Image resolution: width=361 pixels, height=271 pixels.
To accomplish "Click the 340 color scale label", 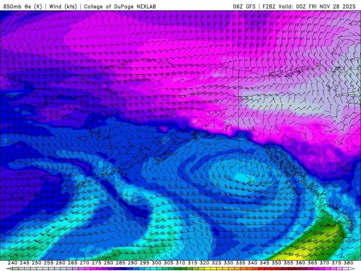I will (253, 263).
